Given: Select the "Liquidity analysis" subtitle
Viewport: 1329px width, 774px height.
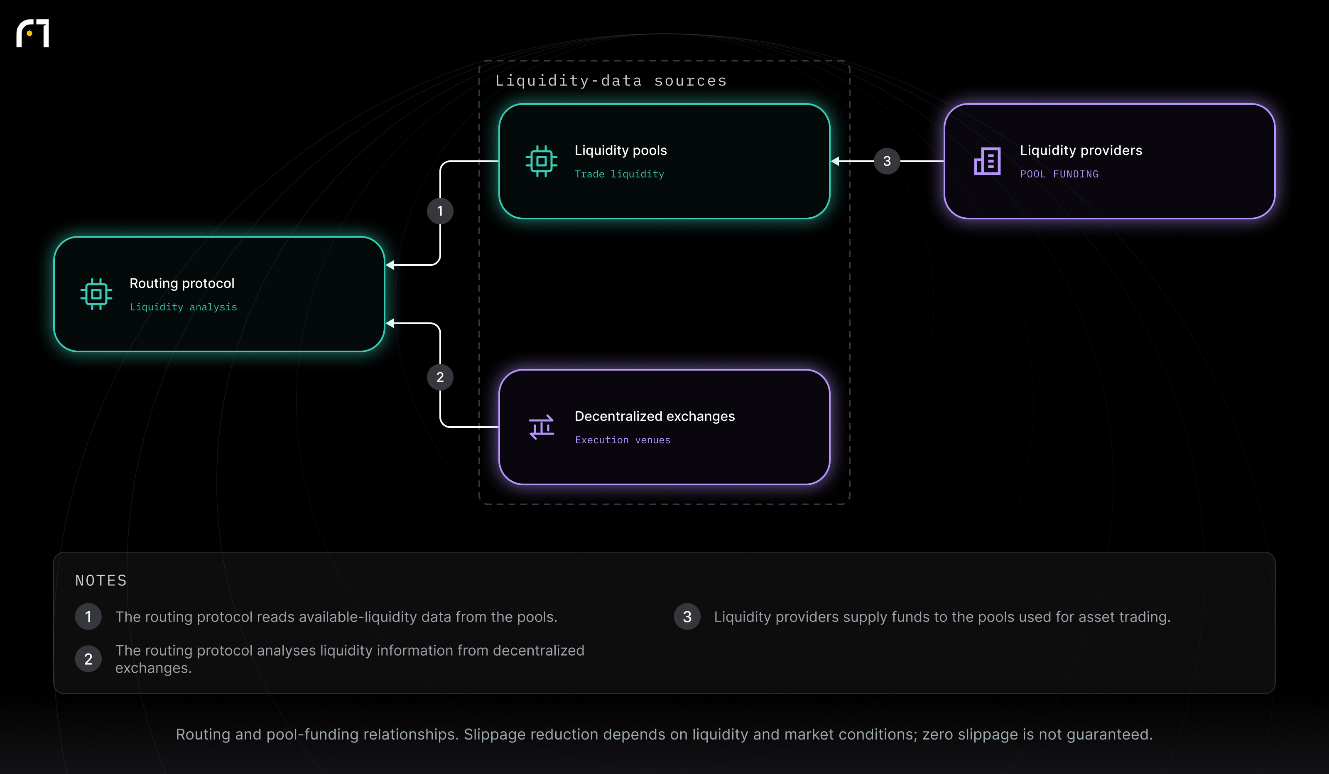Looking at the screenshot, I should (183, 307).
